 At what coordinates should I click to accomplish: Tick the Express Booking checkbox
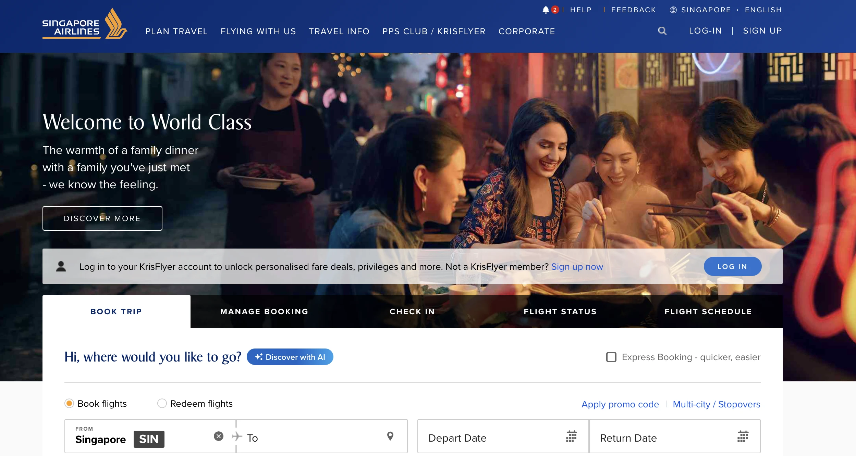(x=611, y=357)
